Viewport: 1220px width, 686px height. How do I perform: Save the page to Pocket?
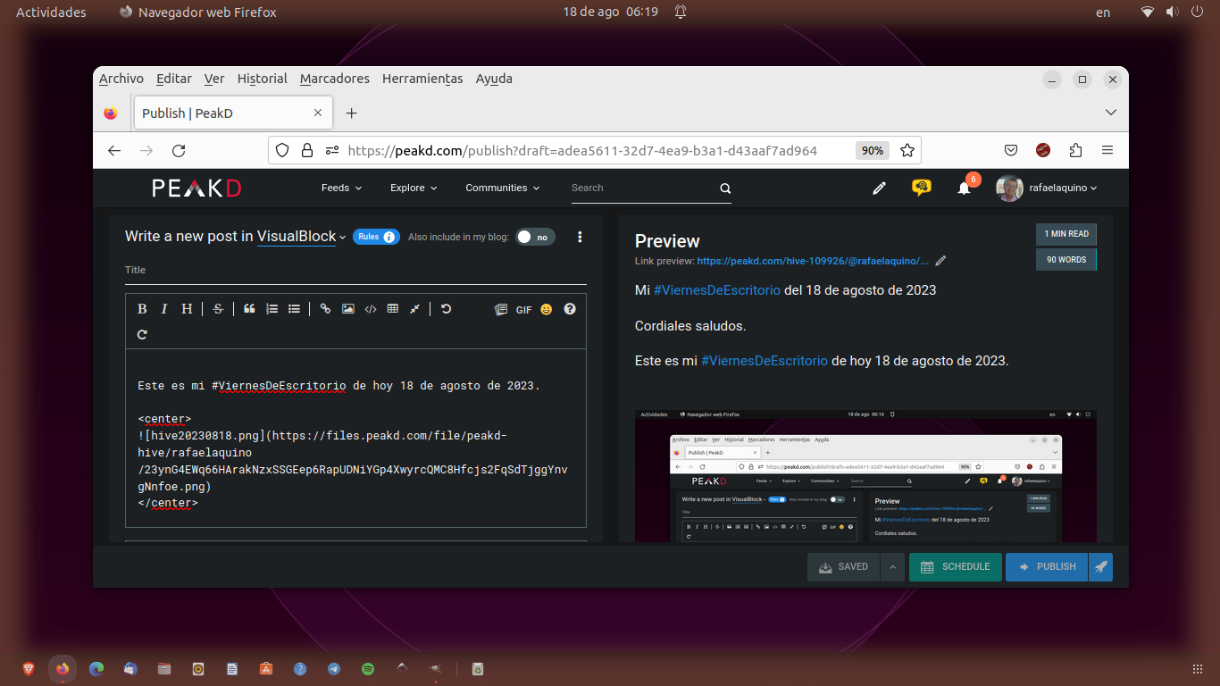coord(1011,150)
